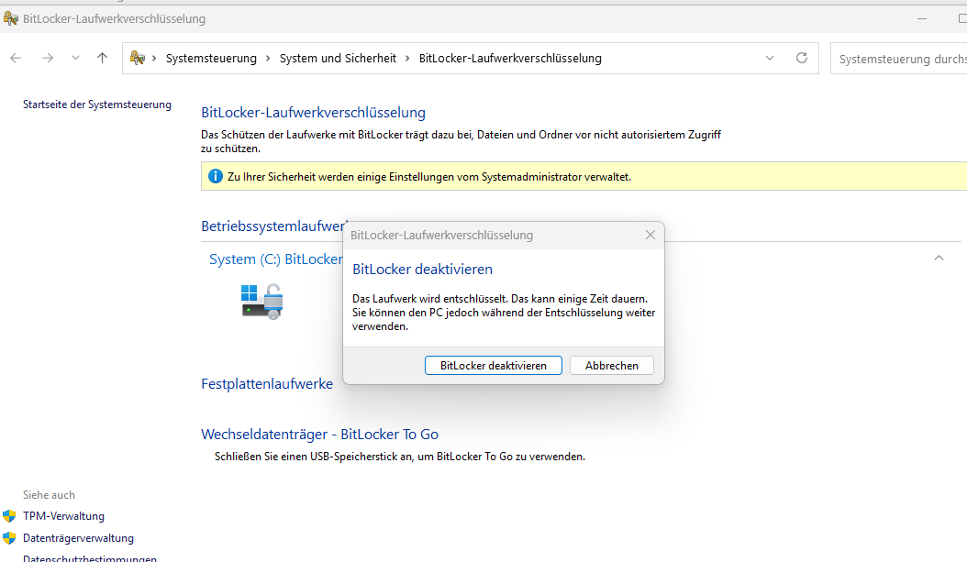The width and height of the screenshot is (967, 562).
Task: Click the USB-Speicherstick hint text
Action: [400, 457]
